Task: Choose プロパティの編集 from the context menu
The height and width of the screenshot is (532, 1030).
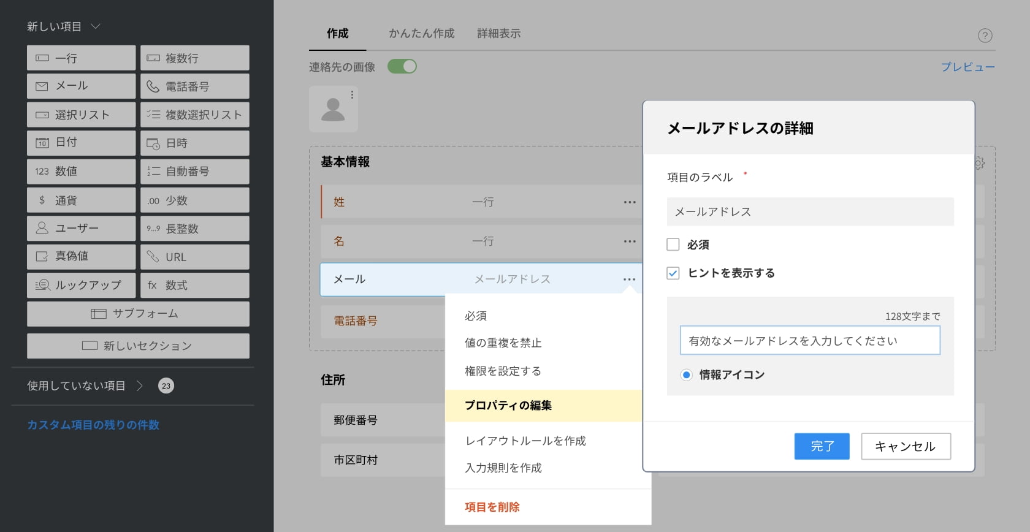Action: point(508,405)
